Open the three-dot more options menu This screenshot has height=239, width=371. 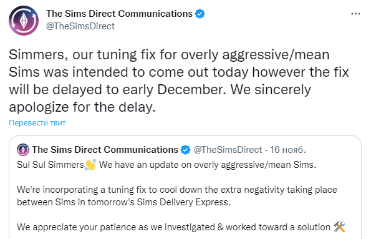355,14
